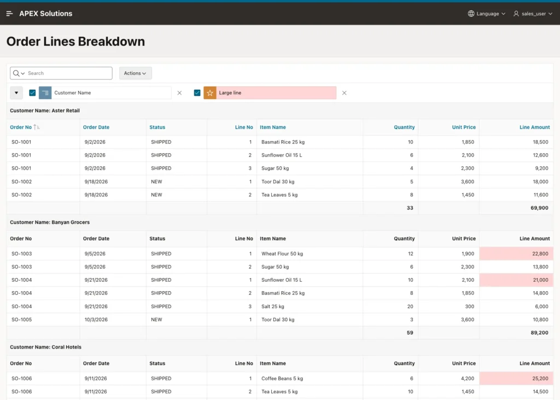Select the Basmati Rice 25 kg cell of SO-1001
The image size is (560, 400).
pyautogui.click(x=310, y=142)
